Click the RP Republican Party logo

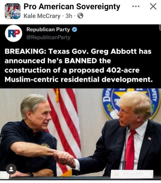14,34
